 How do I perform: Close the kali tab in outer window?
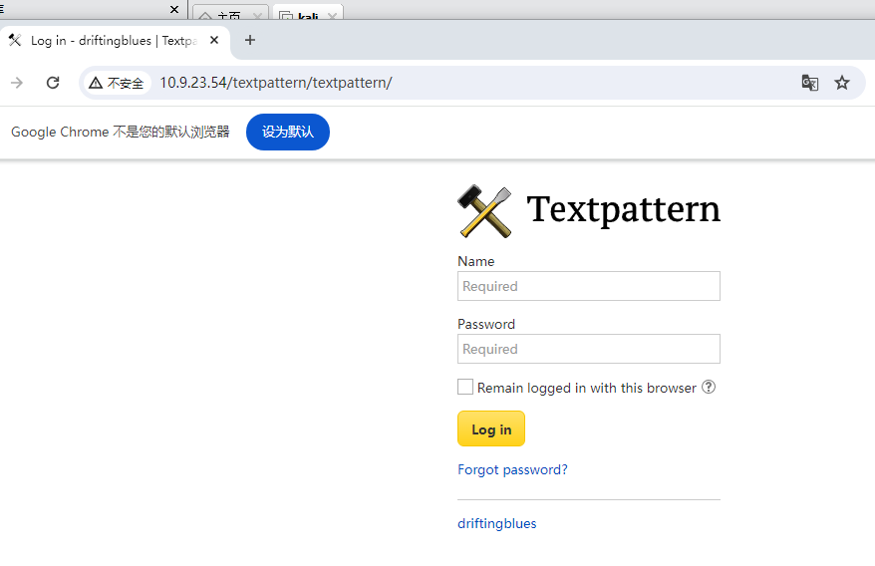click(x=332, y=16)
